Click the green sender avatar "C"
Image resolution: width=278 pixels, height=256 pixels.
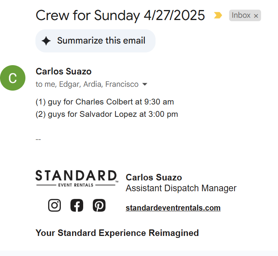pos(13,78)
